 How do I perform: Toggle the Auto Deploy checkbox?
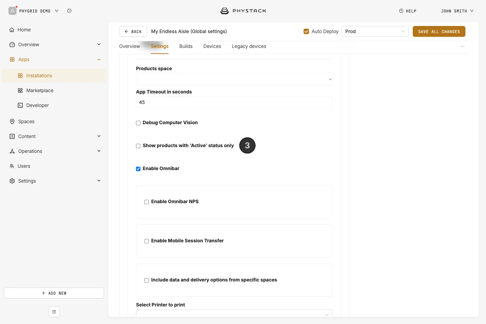tap(306, 31)
